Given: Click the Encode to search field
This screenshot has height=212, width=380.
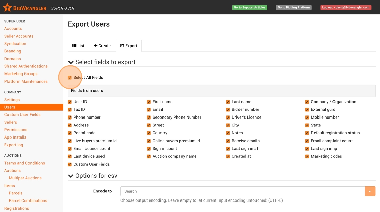Looking at the screenshot, I should [243, 191].
